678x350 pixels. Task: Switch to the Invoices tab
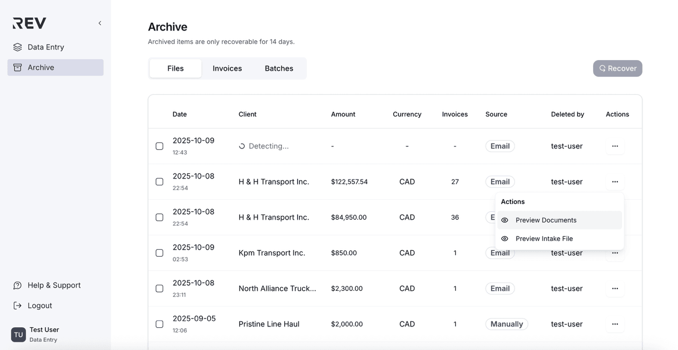(x=227, y=68)
